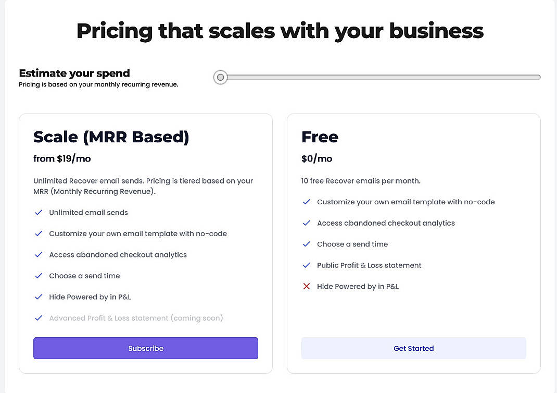Select the "Scale (MRR Based)" plan title
Image resolution: width=557 pixels, height=393 pixels.
point(111,137)
